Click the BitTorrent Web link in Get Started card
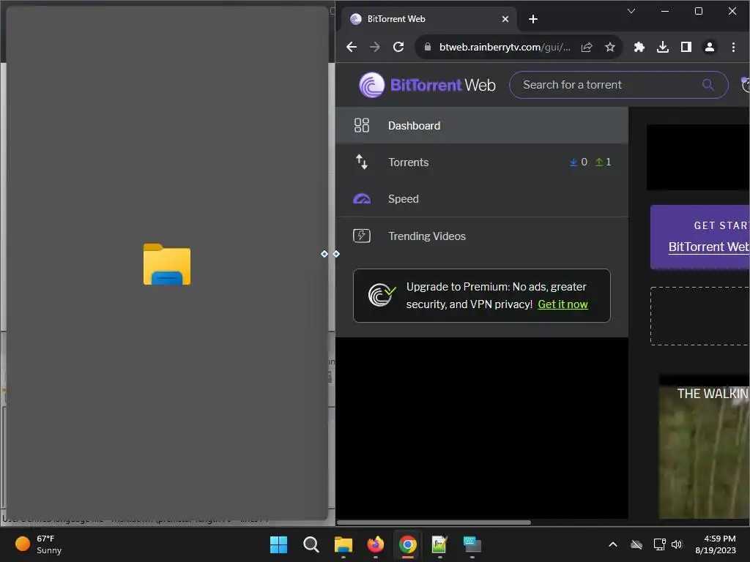This screenshot has height=562, width=750. pyautogui.click(x=709, y=247)
